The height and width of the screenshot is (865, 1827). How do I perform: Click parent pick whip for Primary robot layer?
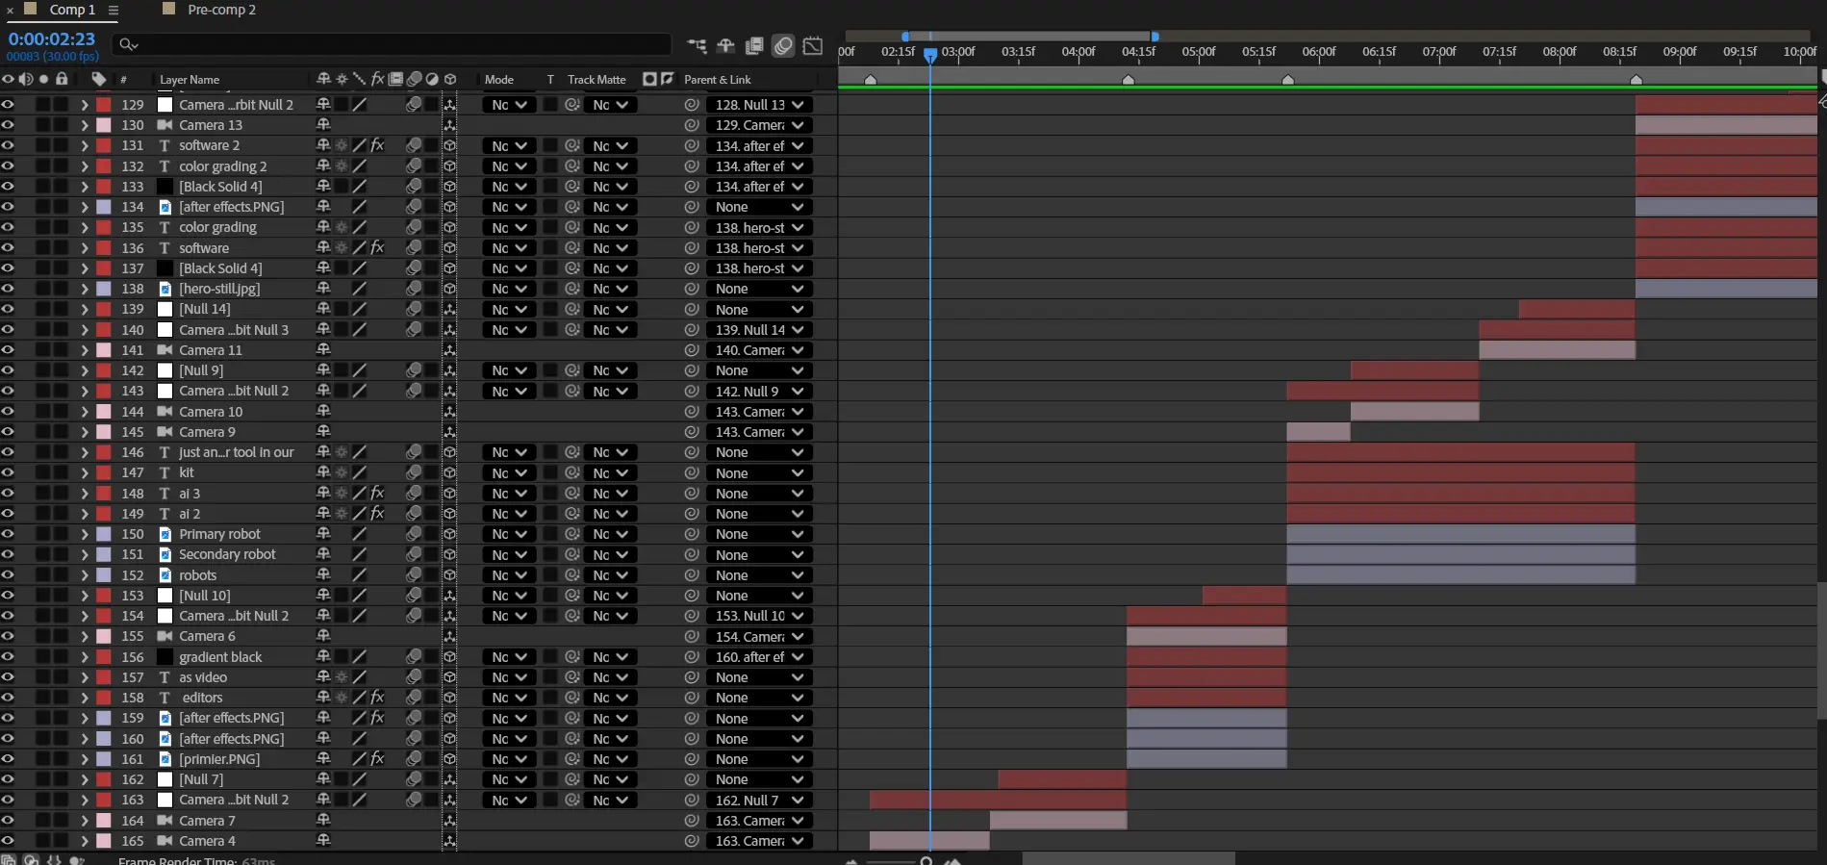tap(691, 534)
